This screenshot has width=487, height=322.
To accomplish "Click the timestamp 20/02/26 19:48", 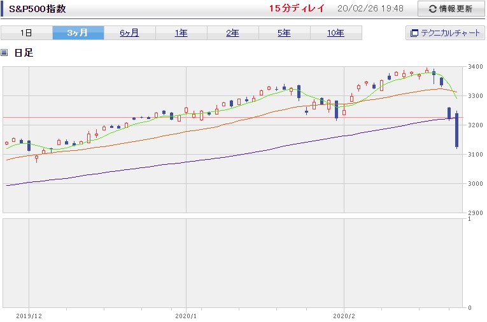I will 371,8.
